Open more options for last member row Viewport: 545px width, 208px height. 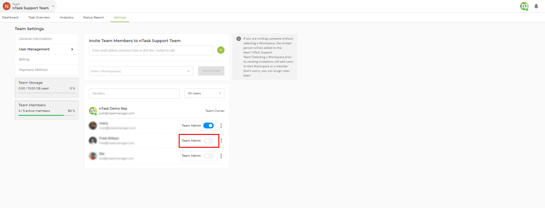(x=221, y=156)
